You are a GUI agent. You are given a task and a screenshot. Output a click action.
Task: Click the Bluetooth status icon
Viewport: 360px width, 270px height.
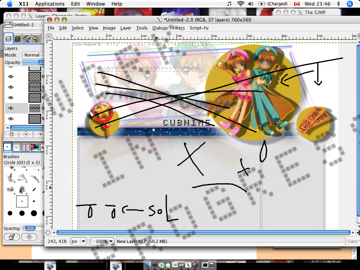point(338,4)
